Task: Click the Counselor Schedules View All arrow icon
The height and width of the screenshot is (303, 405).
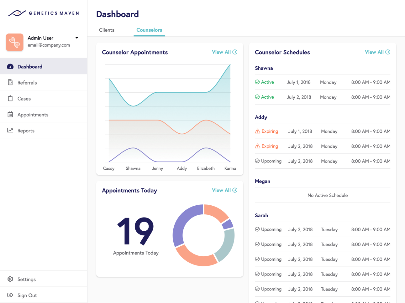Action: click(388, 52)
